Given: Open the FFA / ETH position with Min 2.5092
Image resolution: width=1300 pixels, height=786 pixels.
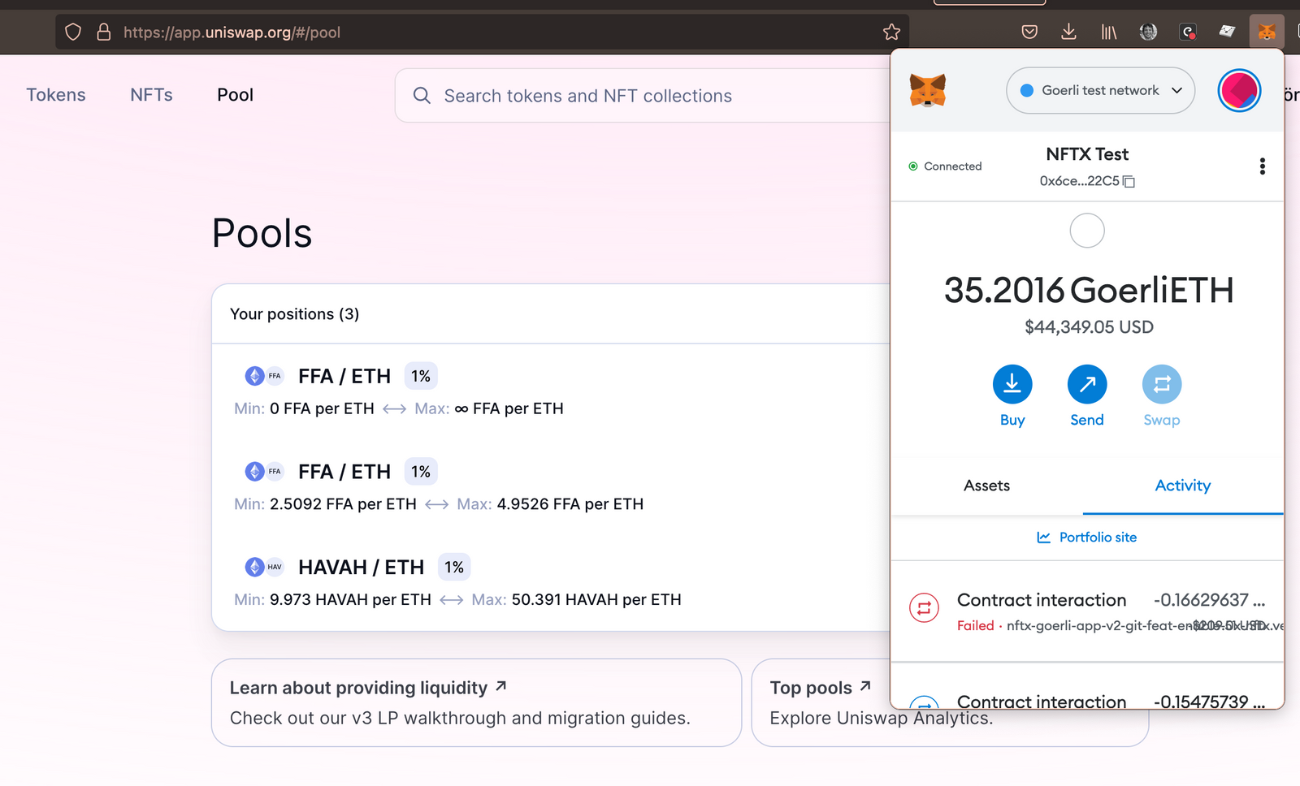Looking at the screenshot, I should 551,487.
